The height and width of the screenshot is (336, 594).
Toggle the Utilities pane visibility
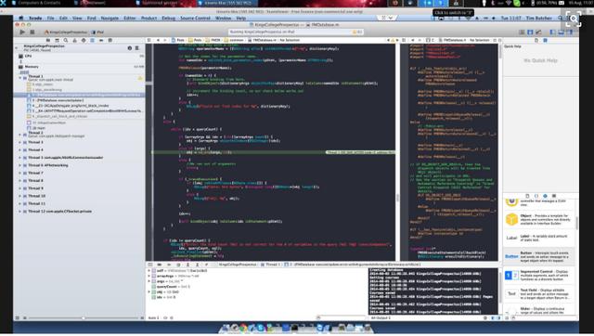(570, 32)
